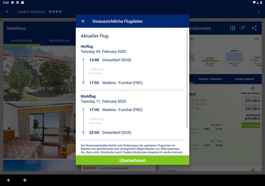The image size is (265, 186).
Task: Tap the 17:55 Madeira - Funchal arrival row
Action: click(x=116, y=83)
